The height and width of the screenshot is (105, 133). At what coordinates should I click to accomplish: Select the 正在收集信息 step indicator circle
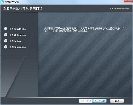click(x=6, y=29)
